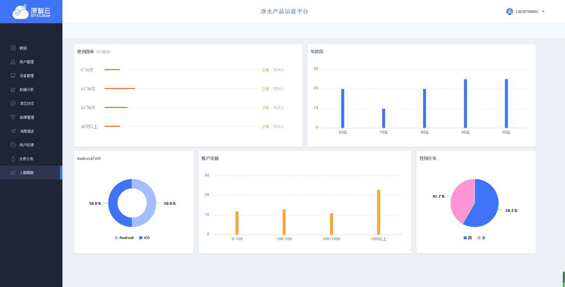Open the 用户反馈 menu item
This screenshot has height=287, width=565.
pos(26,145)
